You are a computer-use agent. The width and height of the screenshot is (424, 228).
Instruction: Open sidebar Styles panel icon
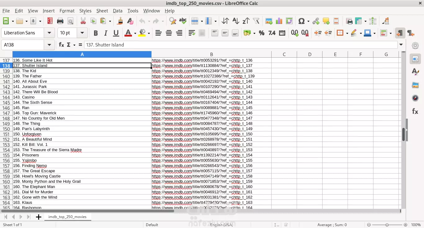[x=415, y=72]
